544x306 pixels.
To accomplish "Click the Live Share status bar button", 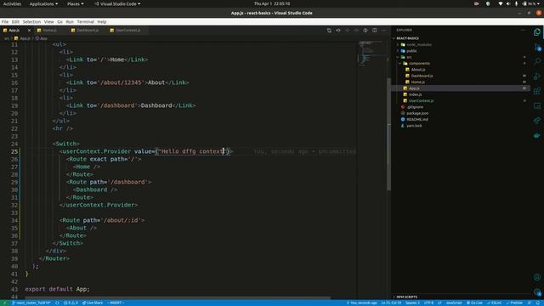I will click(x=93, y=303).
